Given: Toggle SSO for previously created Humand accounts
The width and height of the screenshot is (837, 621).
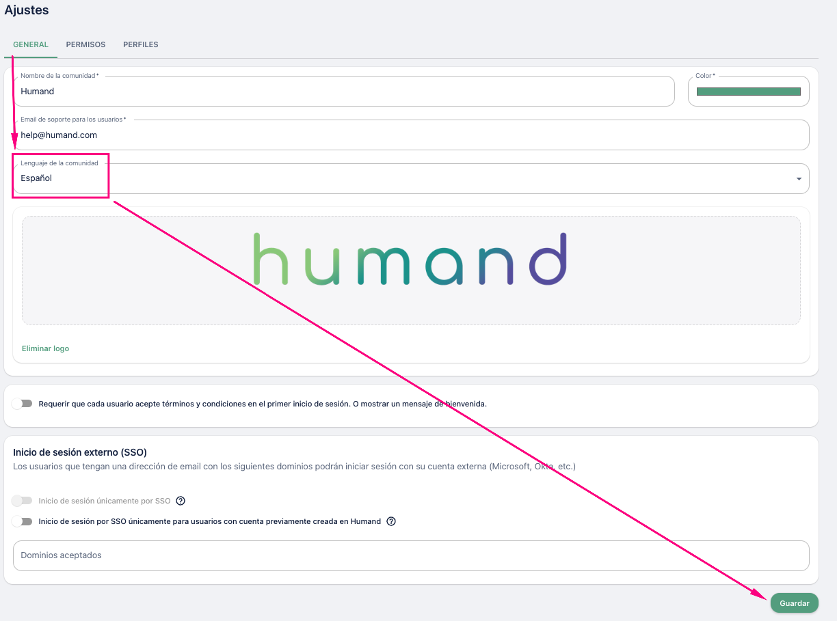Looking at the screenshot, I should coord(23,521).
